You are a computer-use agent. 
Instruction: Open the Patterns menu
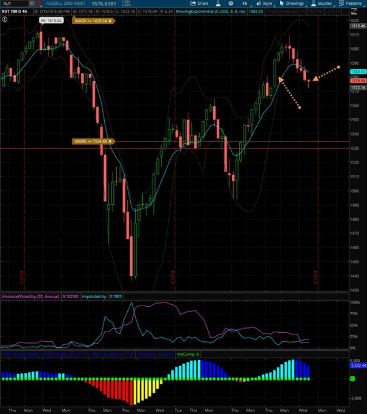click(x=351, y=4)
